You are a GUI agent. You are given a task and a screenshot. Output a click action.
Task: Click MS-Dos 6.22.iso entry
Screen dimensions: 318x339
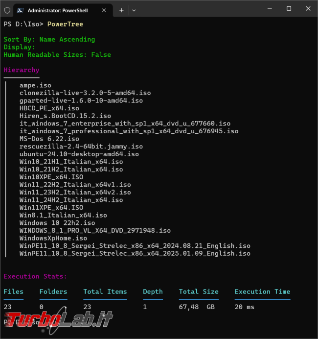pyautogui.click(x=49, y=139)
